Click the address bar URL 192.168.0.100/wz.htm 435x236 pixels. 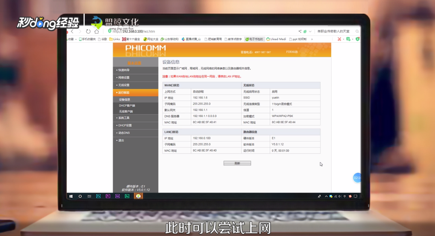click(134, 31)
